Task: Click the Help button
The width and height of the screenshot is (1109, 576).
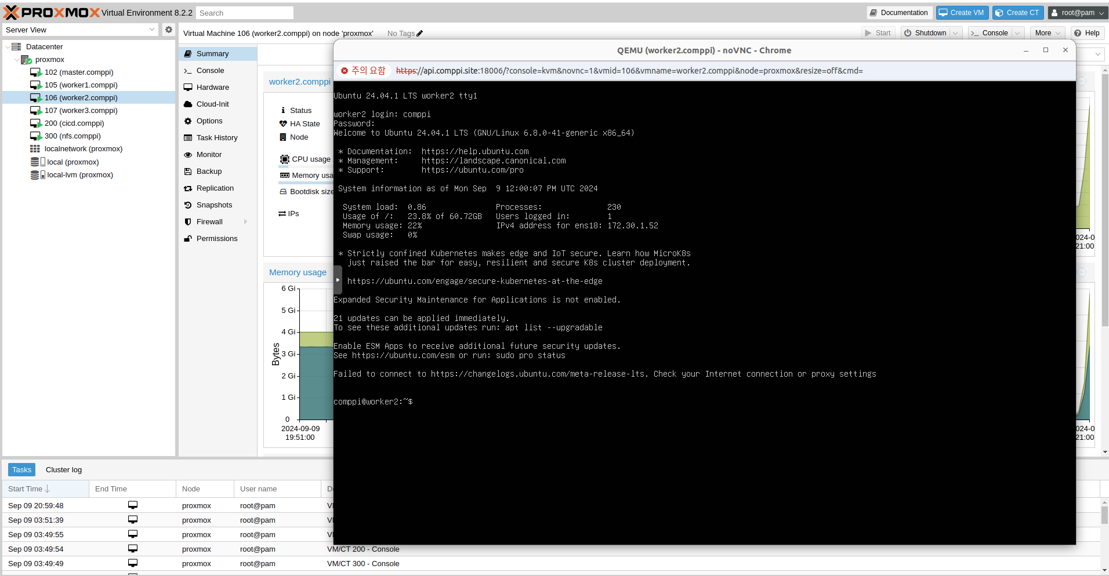Action: pyautogui.click(x=1087, y=33)
